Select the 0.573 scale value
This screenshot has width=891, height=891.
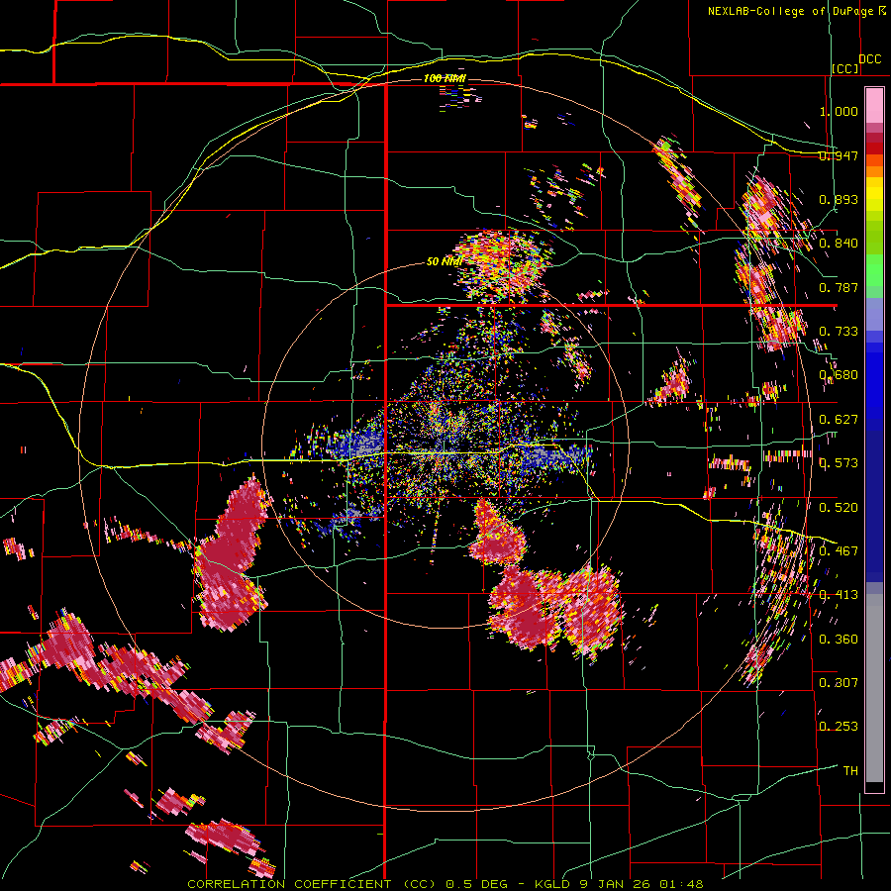click(839, 463)
